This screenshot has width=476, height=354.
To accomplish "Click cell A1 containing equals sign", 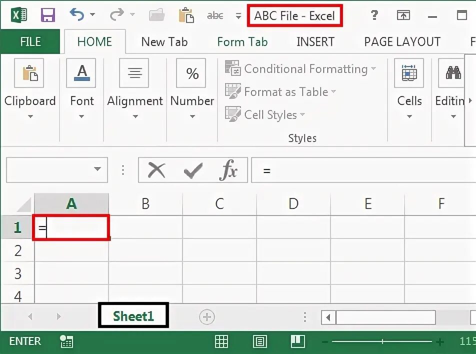I will coord(71,227).
